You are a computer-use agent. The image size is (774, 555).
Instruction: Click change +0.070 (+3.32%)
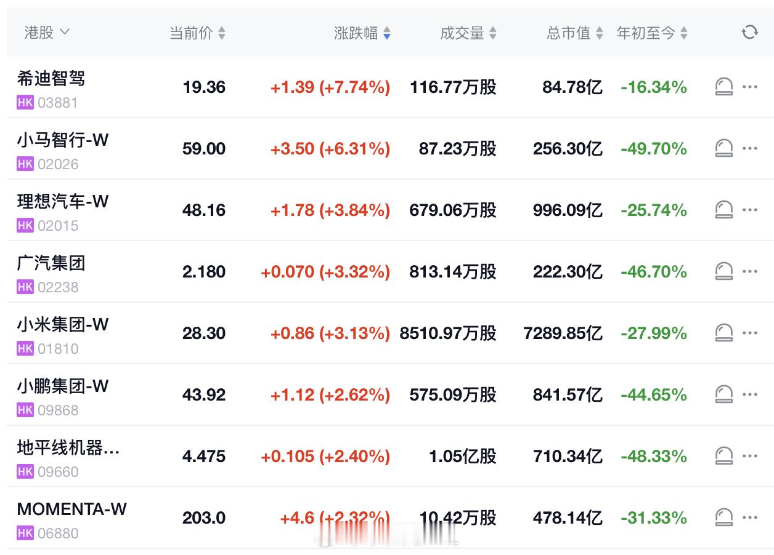tap(325, 272)
